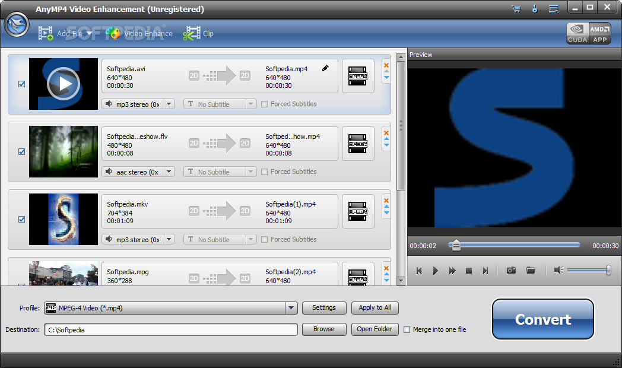622x368 pixels.
Task: Mute preview with speaker icon
Action: click(x=558, y=271)
